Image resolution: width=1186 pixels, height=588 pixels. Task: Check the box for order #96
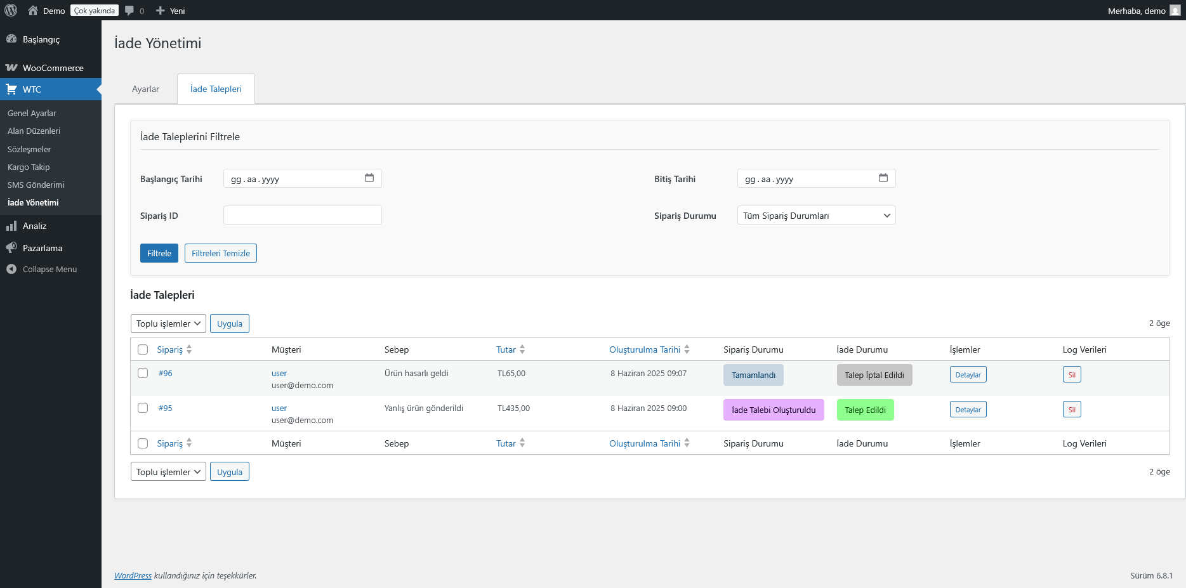(143, 373)
